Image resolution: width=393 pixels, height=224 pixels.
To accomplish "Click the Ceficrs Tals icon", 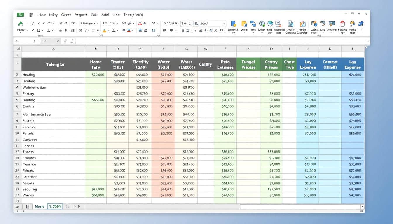I will pyautogui.click(x=314, y=24).
